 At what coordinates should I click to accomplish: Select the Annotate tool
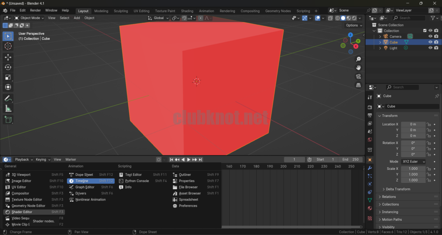(x=8, y=98)
